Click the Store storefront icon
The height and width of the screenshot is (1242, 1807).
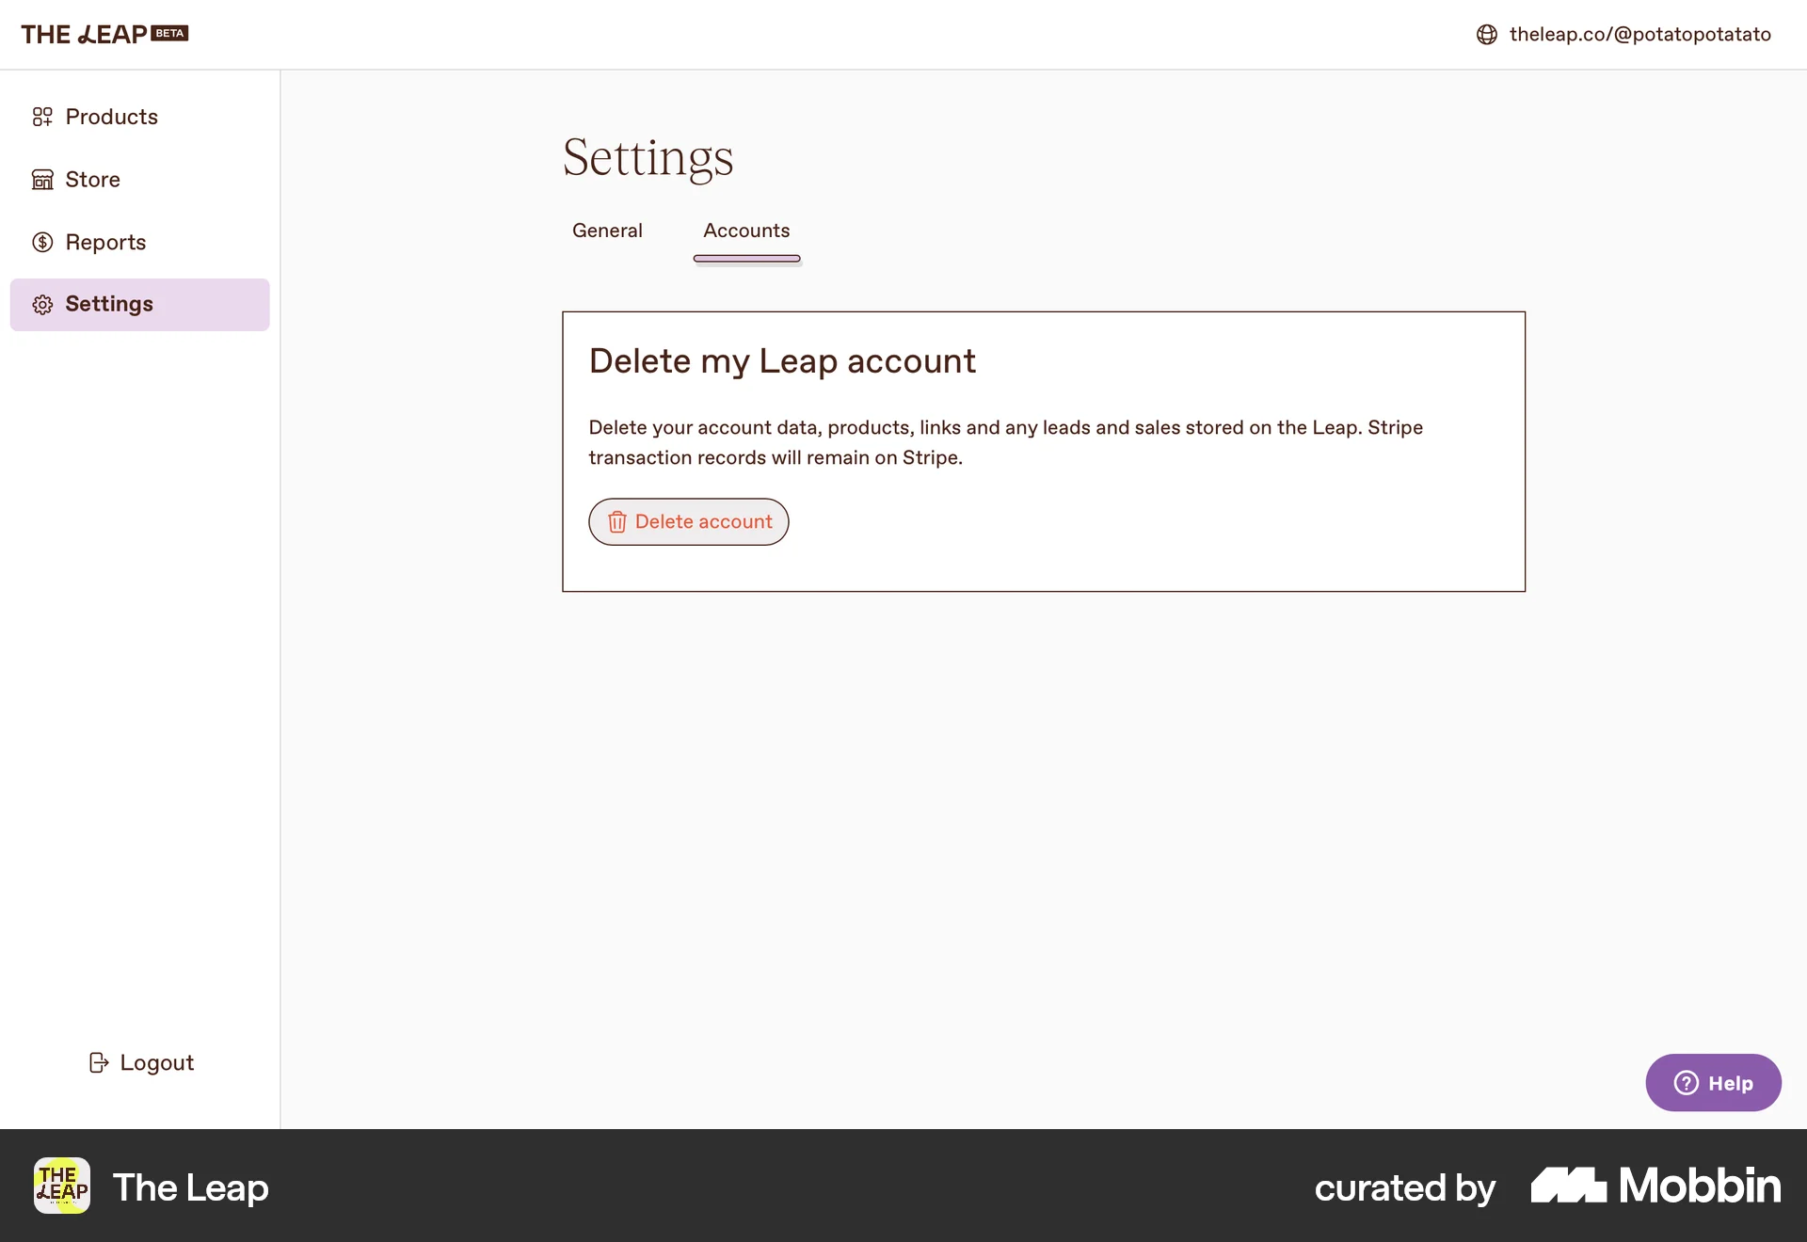[41, 179]
